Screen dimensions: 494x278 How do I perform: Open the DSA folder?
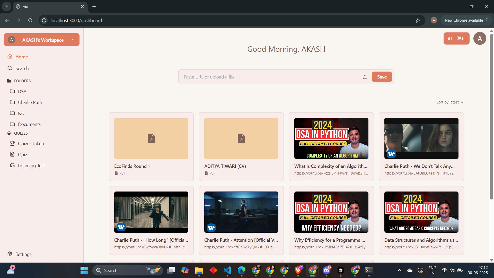(22, 91)
